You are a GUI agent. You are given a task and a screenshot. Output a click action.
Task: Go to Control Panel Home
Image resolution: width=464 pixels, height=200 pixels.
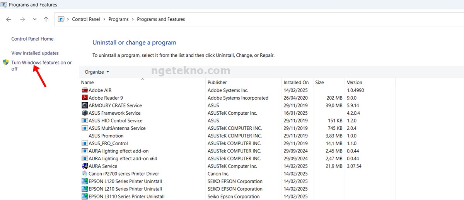[32, 39]
